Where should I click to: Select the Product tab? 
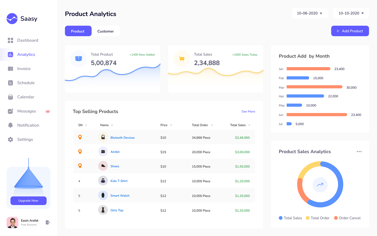pos(78,31)
